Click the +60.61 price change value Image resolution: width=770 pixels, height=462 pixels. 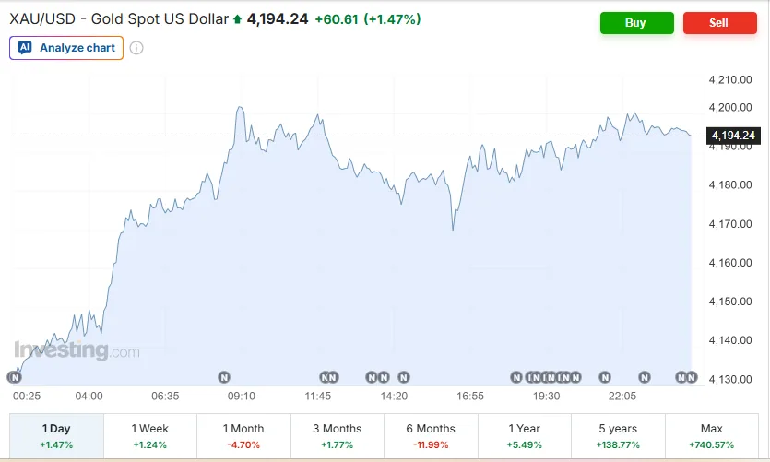(337, 19)
